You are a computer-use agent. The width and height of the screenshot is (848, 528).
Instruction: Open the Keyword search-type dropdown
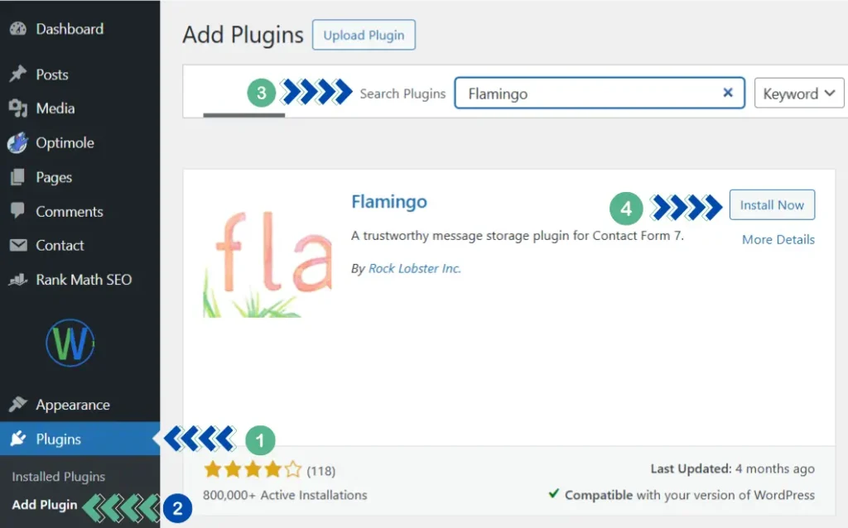point(798,94)
